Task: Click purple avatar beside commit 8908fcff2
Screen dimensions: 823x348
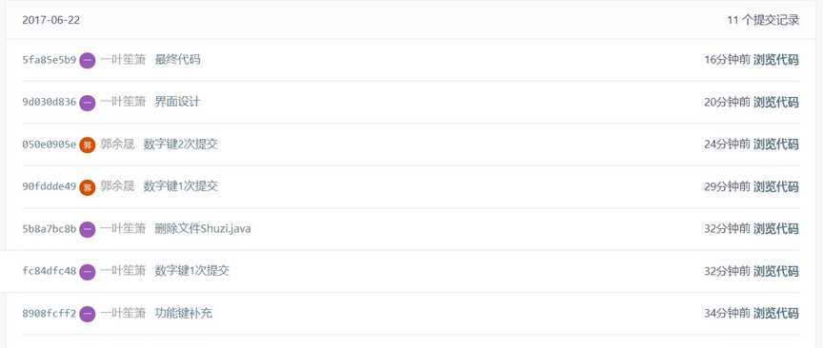Action: [x=87, y=314]
